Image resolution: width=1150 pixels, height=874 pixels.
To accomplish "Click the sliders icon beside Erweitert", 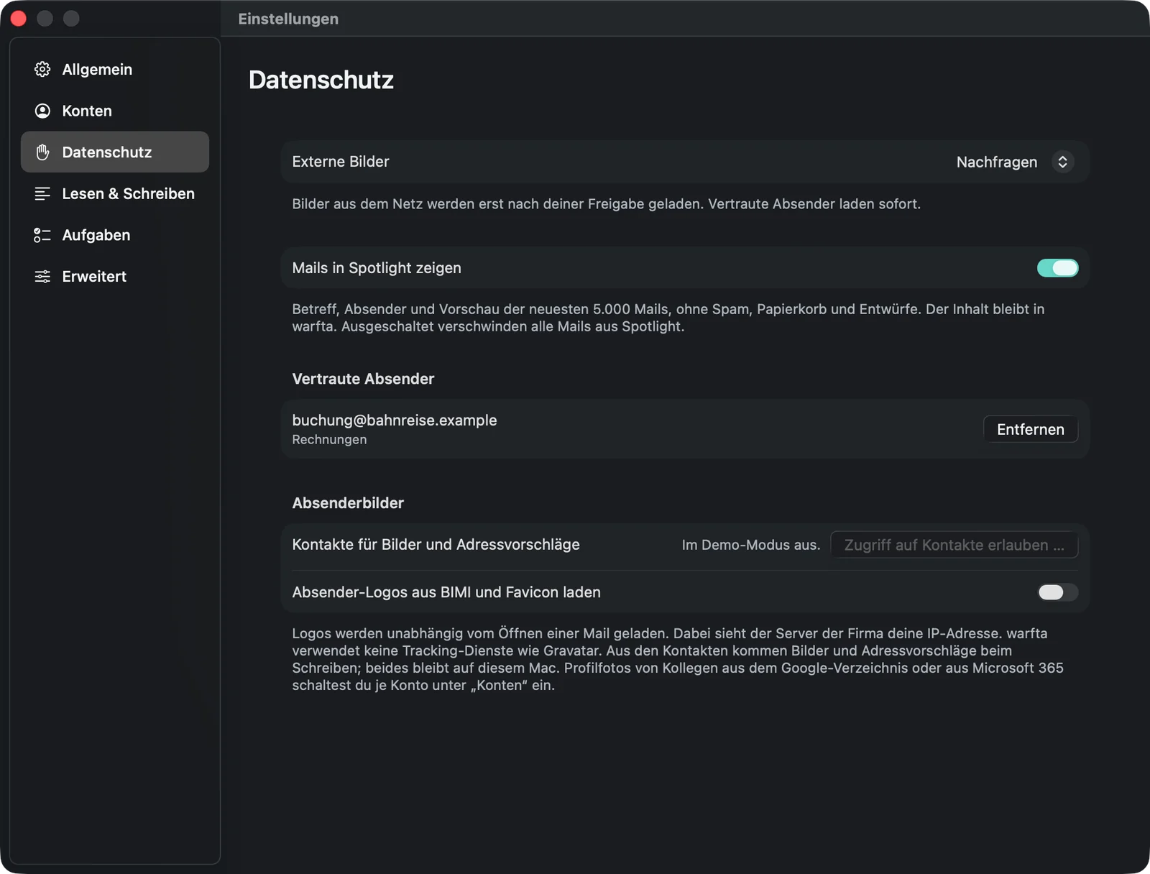I will point(42,277).
